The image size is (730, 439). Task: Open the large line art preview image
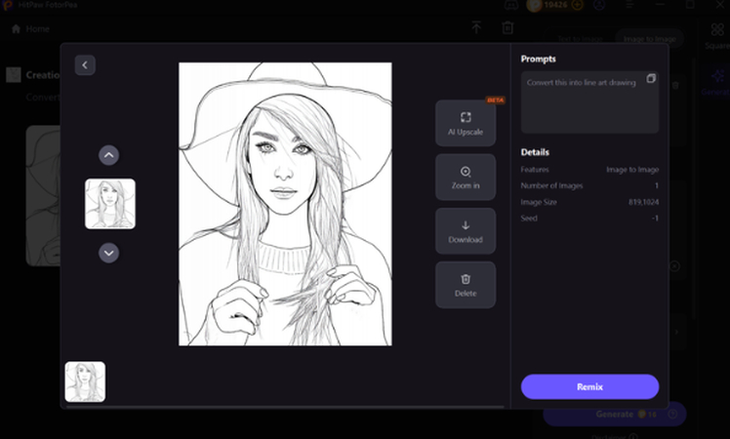coord(285,204)
